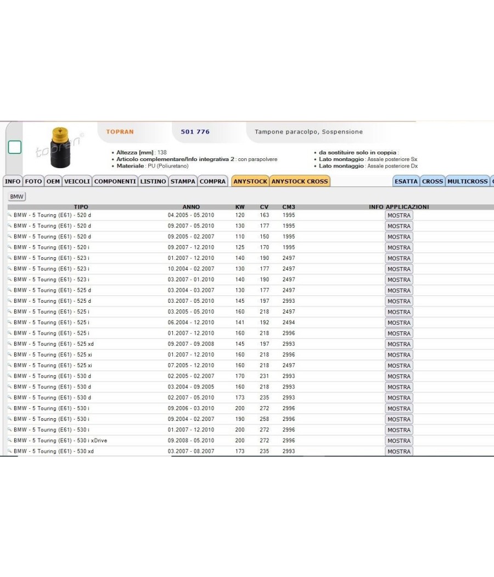Click magnifier icon for the 530 xd row
The width and height of the screenshot is (494, 577).
(x=9, y=451)
